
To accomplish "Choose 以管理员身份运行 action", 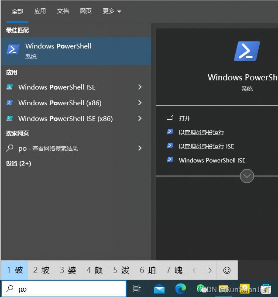I will [202, 132].
